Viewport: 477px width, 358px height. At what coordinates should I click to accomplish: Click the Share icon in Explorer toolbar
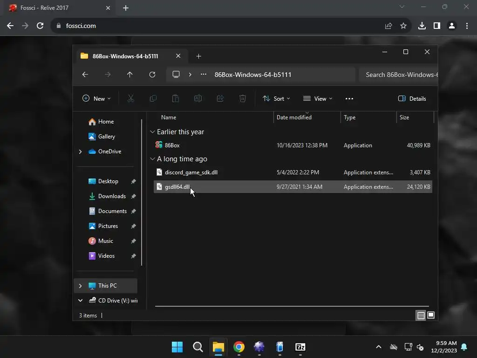220,98
